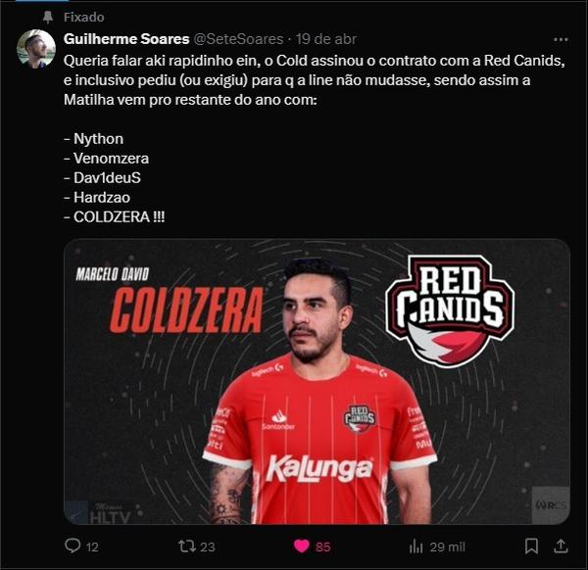588x570 pixels.
Task: Click the 23 reposts count
Action: 208,547
